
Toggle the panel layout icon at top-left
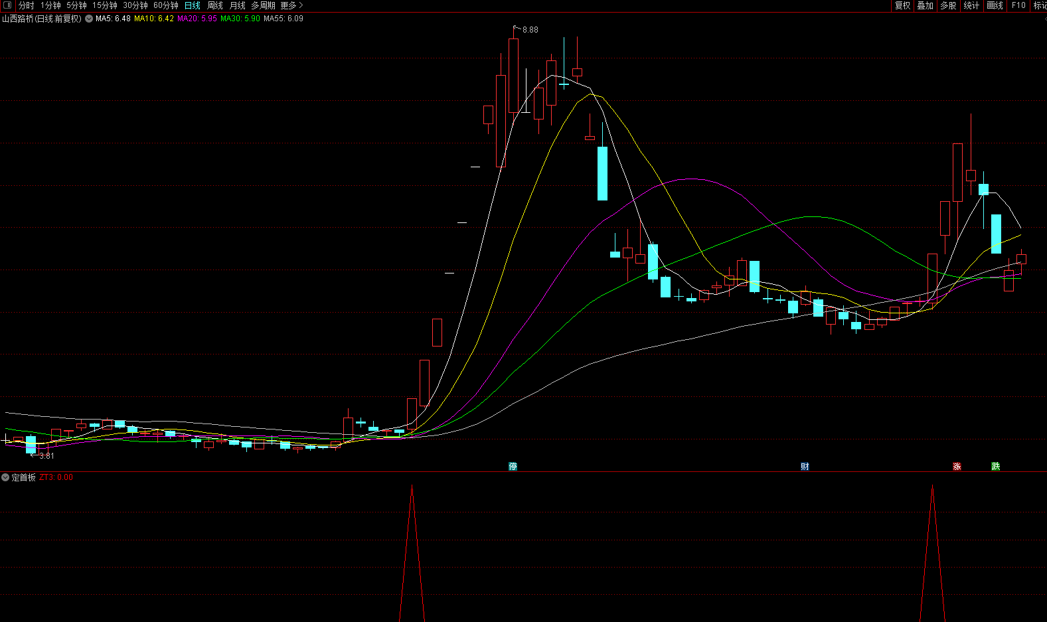point(7,5)
